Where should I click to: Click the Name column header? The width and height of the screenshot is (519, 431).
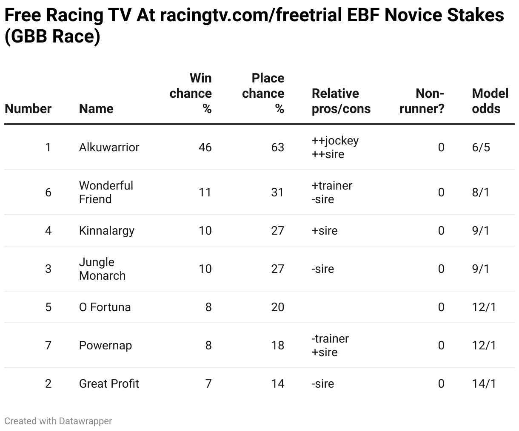pos(96,108)
